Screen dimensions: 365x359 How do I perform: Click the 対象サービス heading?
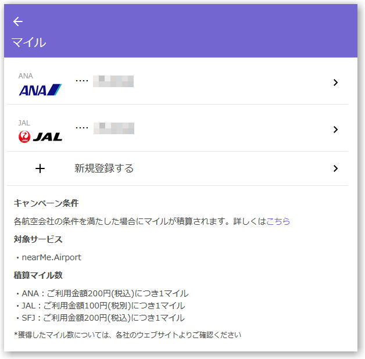pyautogui.click(x=38, y=239)
